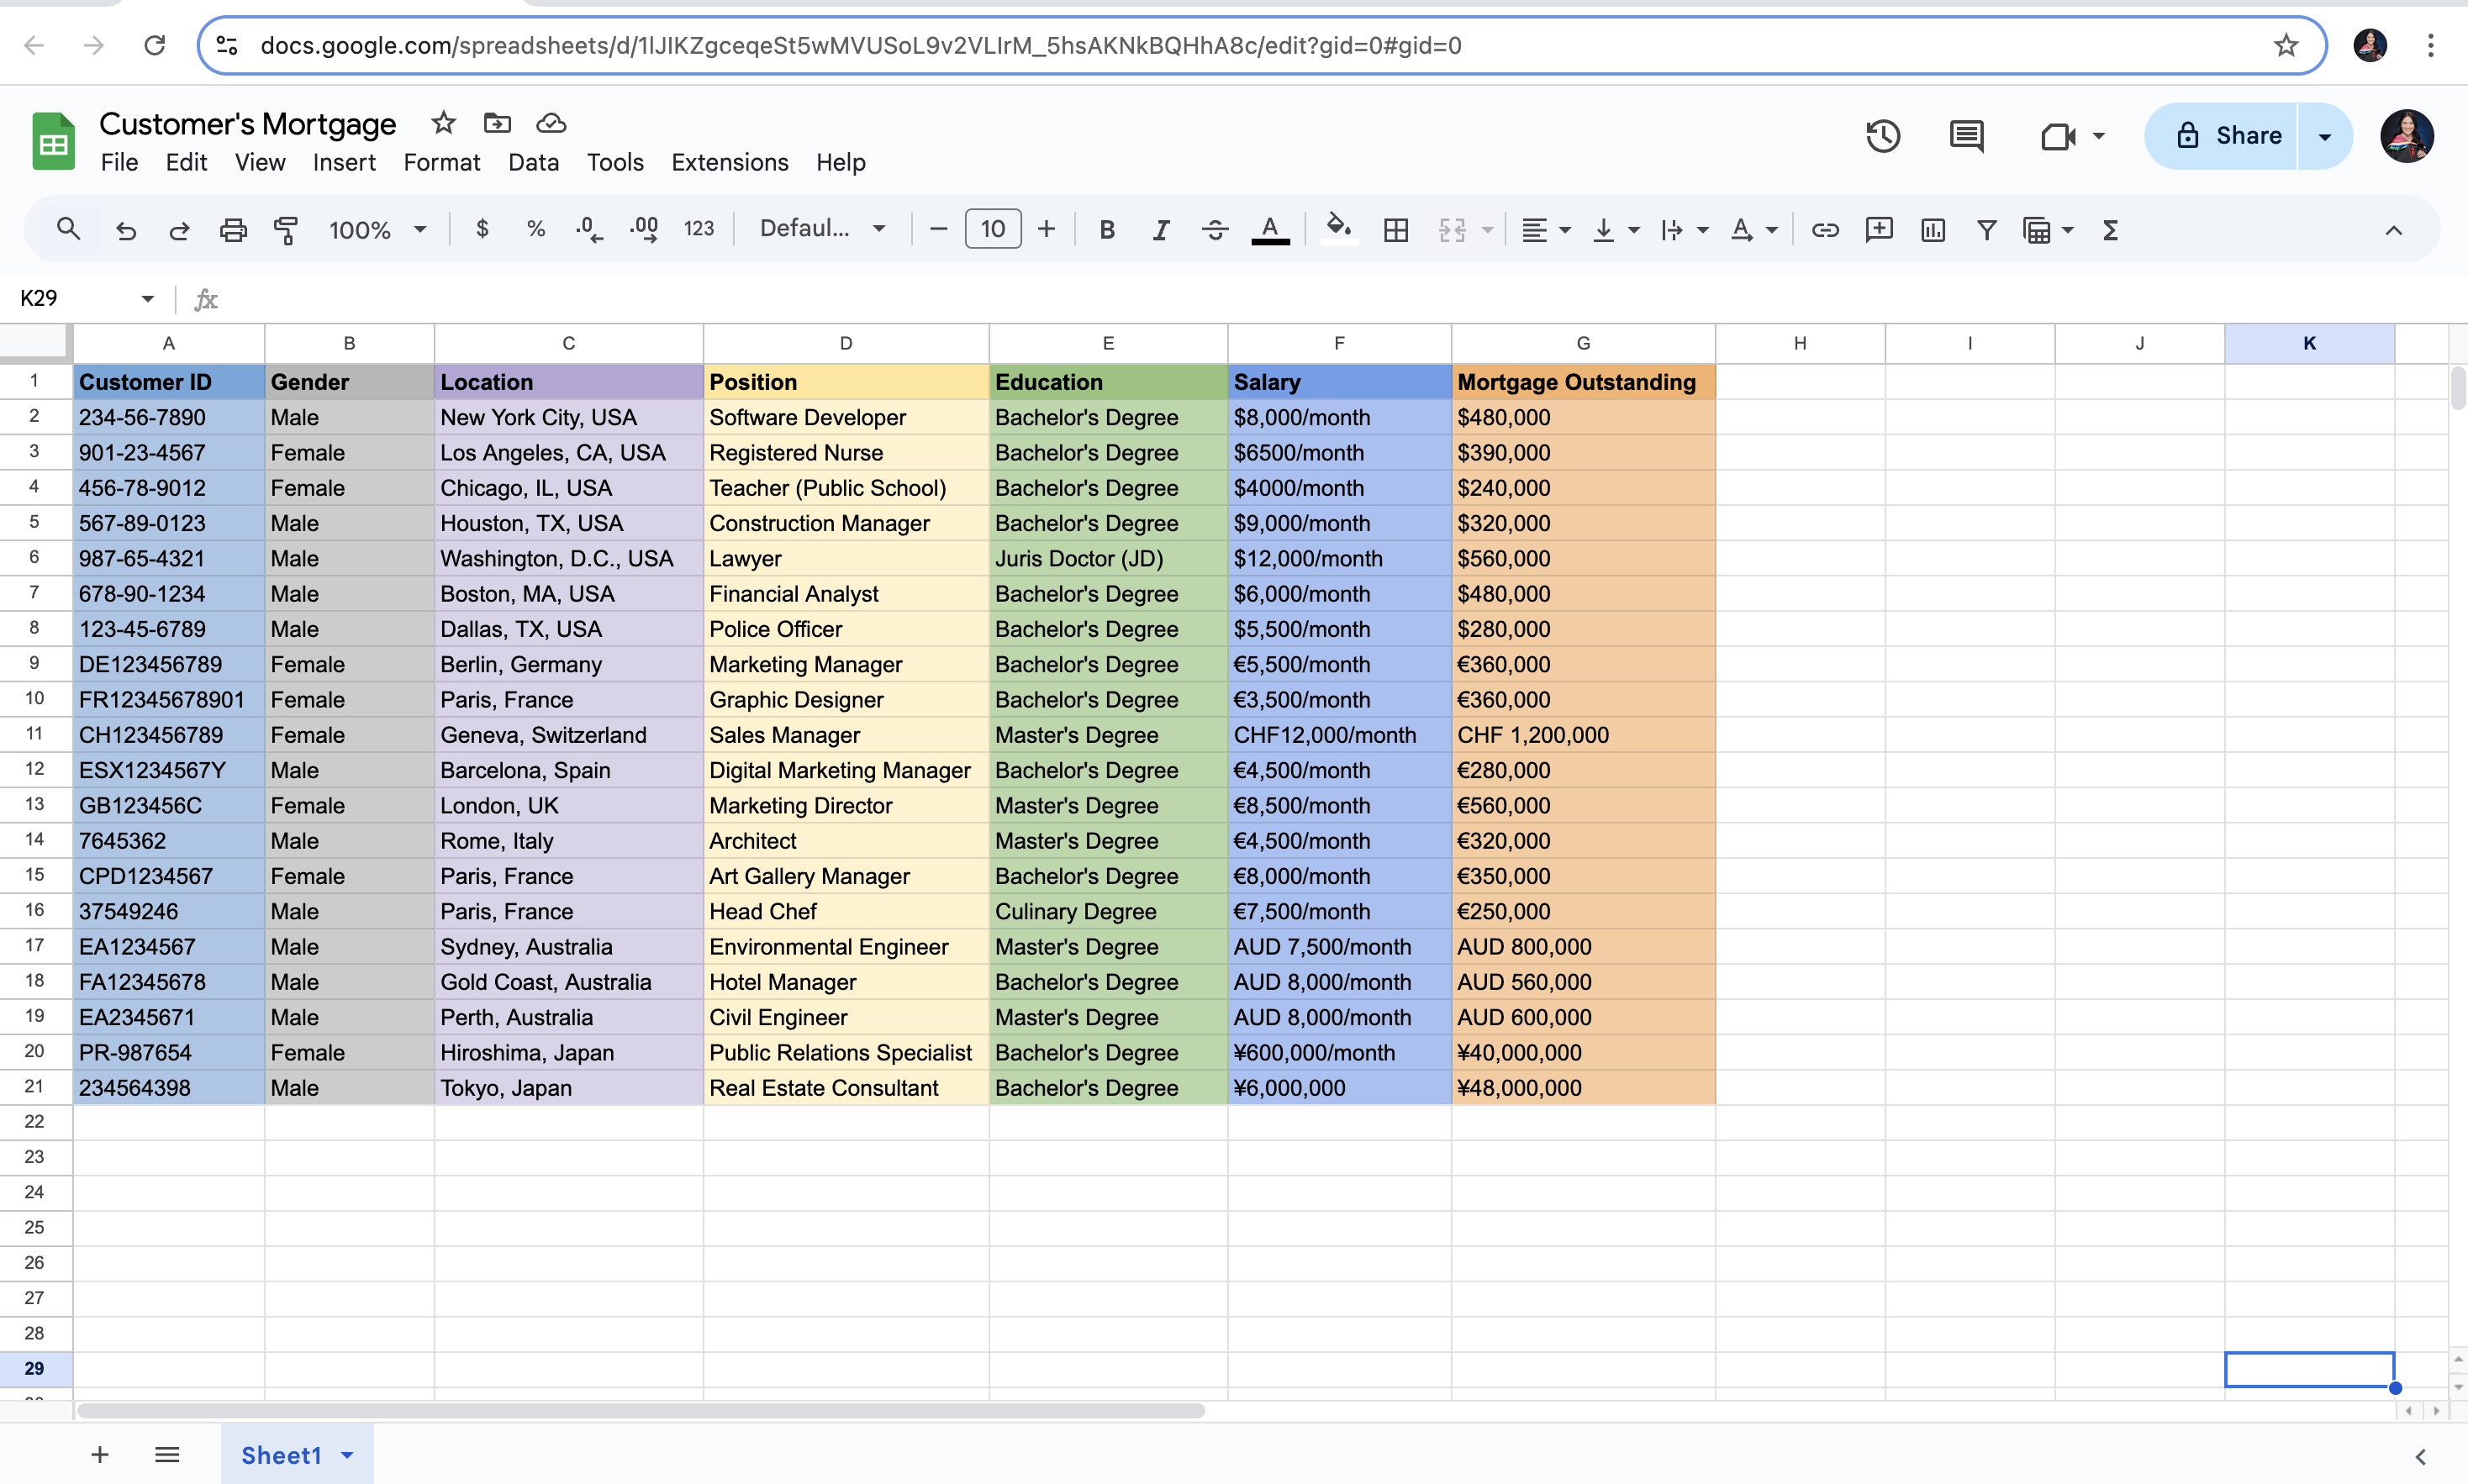Click the insert chart icon

(1932, 230)
